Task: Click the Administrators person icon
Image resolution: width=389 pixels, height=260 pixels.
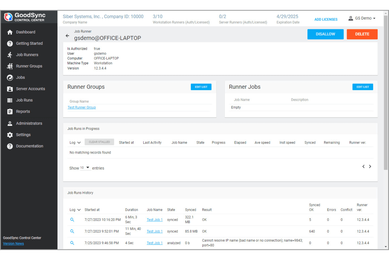Action: 10,123
